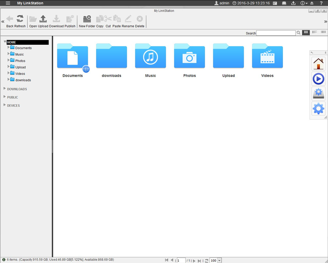Screen dimensions: 328x263
Task: Open the hamburger main menu
Action: tap(8, 3)
